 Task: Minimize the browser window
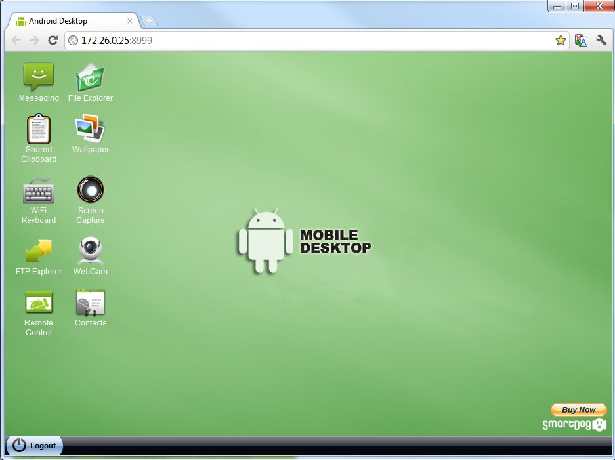(x=557, y=7)
